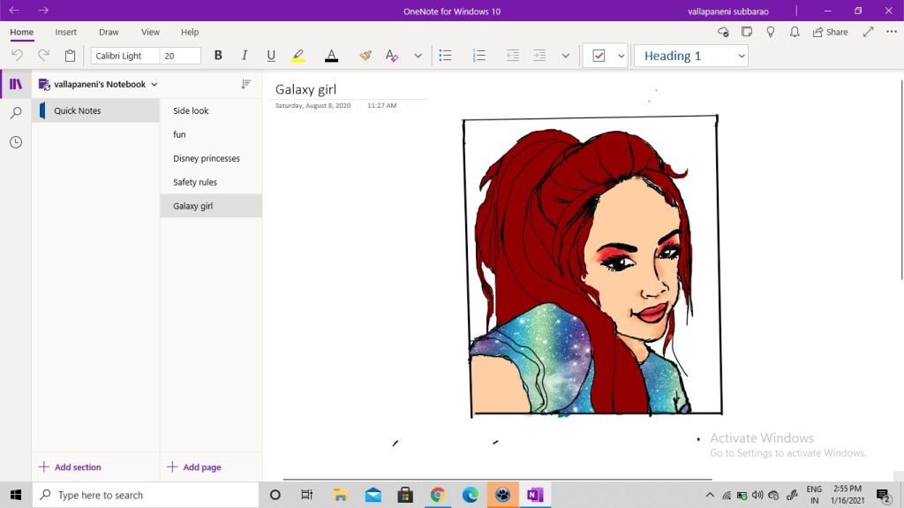Toggle bold formatting
This screenshot has width=904, height=508.
tap(218, 56)
